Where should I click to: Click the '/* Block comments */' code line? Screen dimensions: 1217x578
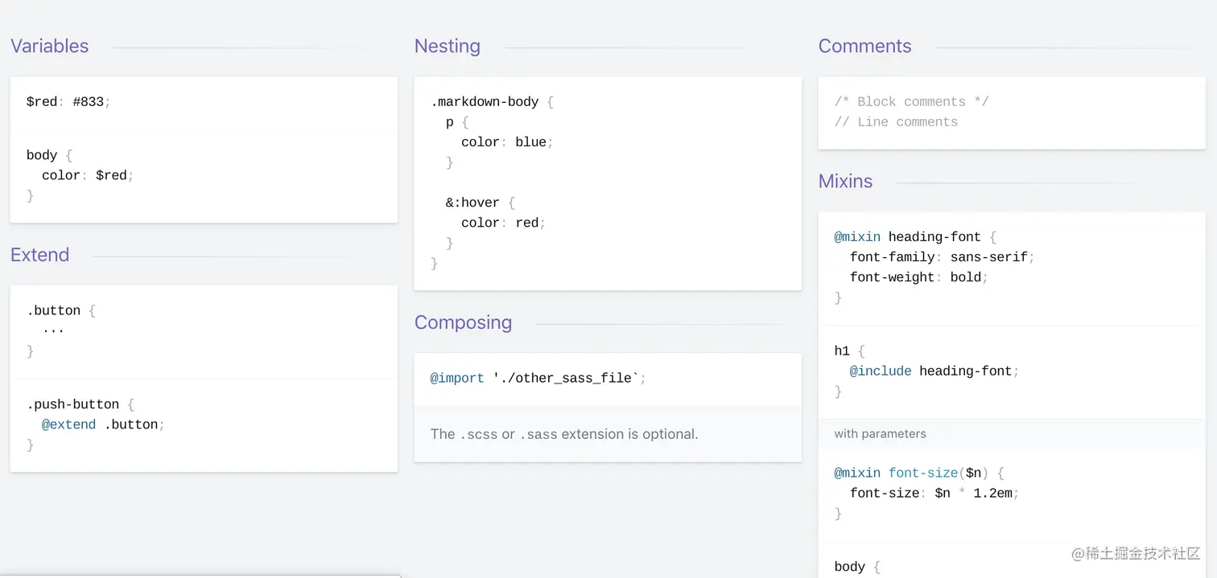(x=911, y=102)
